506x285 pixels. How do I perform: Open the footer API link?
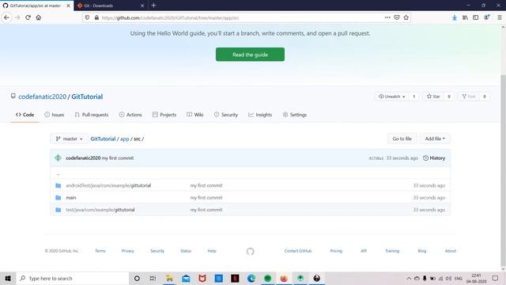click(364, 251)
